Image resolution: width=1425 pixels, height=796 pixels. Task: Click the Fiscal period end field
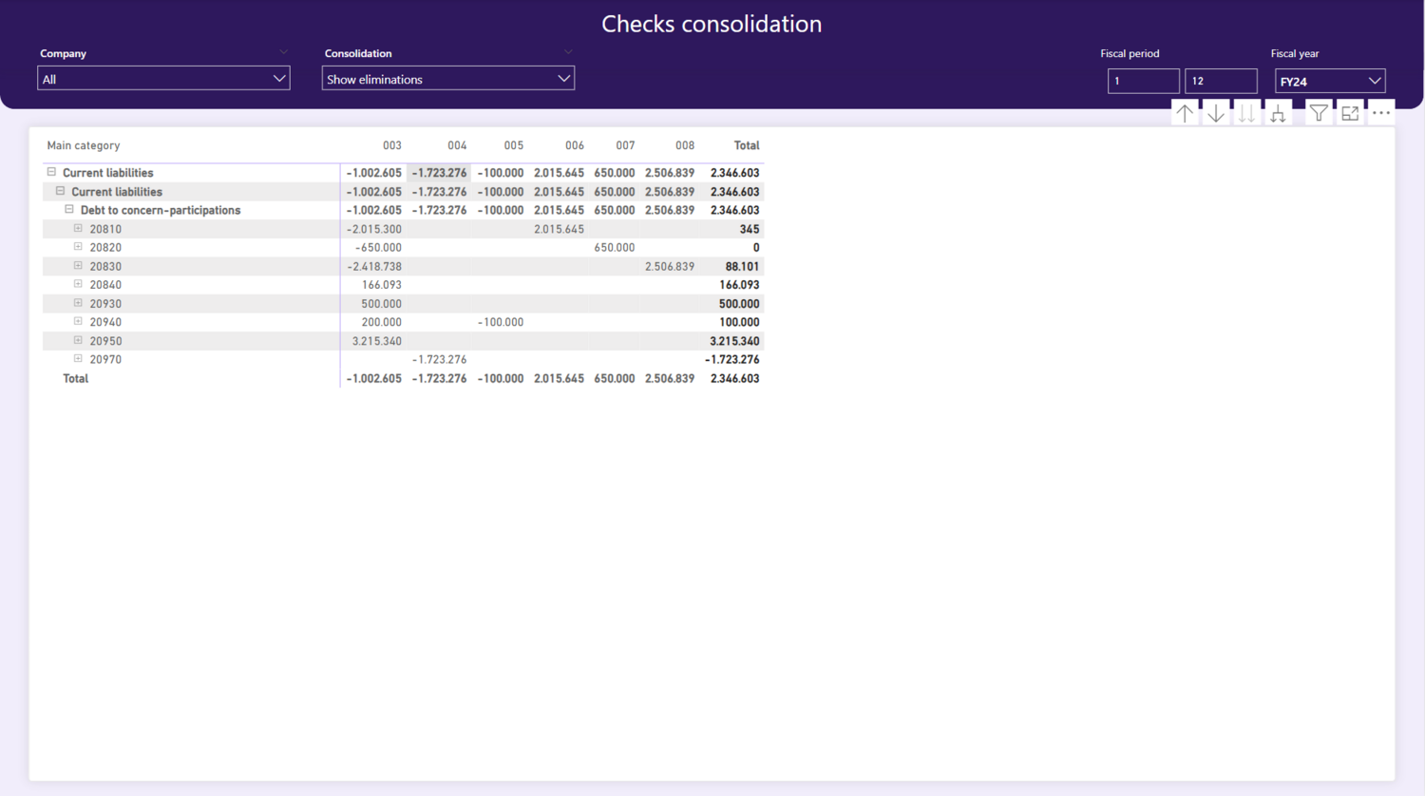tap(1221, 81)
